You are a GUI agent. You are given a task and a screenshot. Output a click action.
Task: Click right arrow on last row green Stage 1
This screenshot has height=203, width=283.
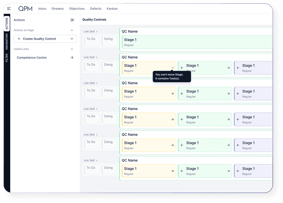pyautogui.click(x=229, y=171)
